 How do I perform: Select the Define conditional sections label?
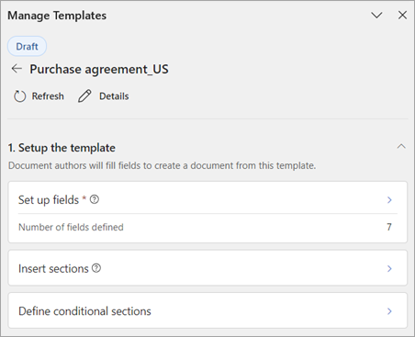coord(84,311)
